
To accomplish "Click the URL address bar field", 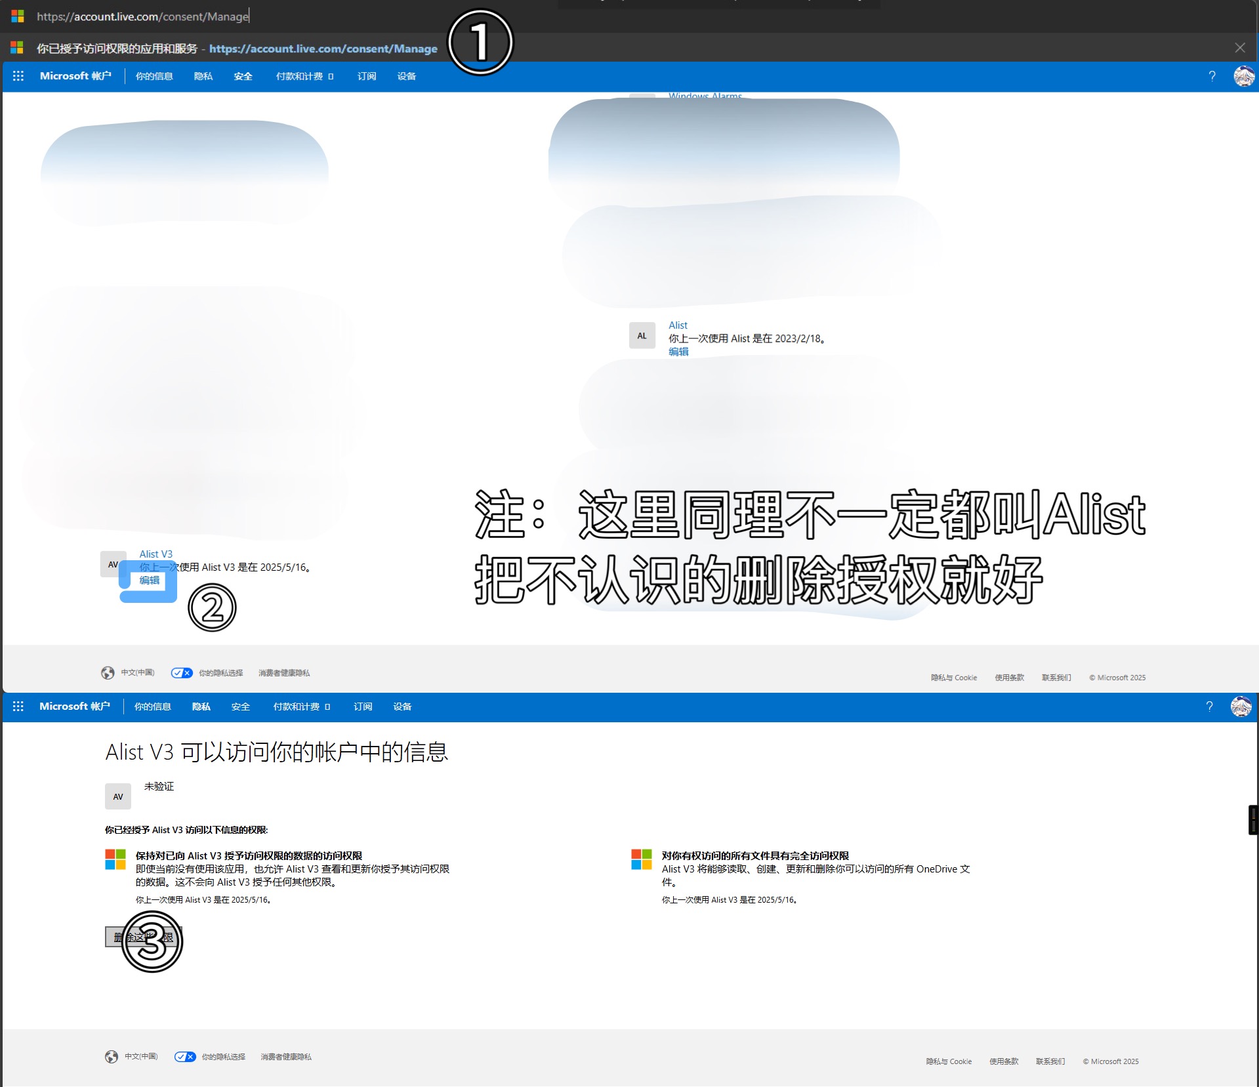I will pos(262,16).
